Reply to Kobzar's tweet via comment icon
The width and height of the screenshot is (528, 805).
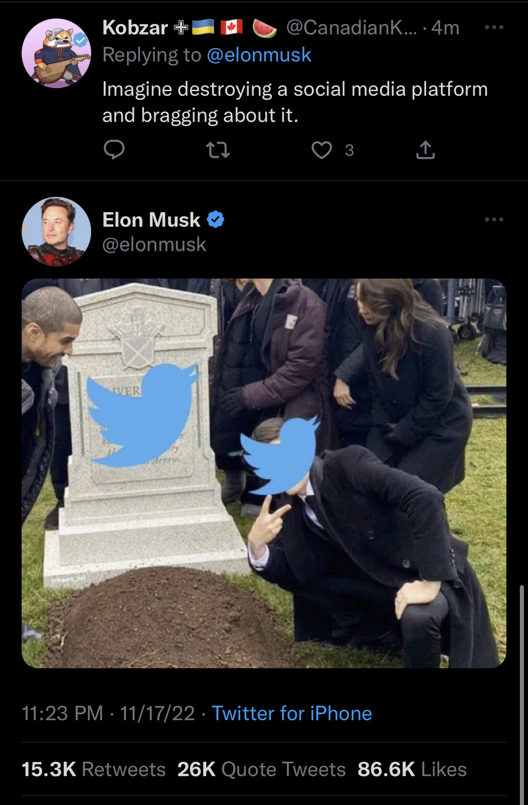click(114, 150)
